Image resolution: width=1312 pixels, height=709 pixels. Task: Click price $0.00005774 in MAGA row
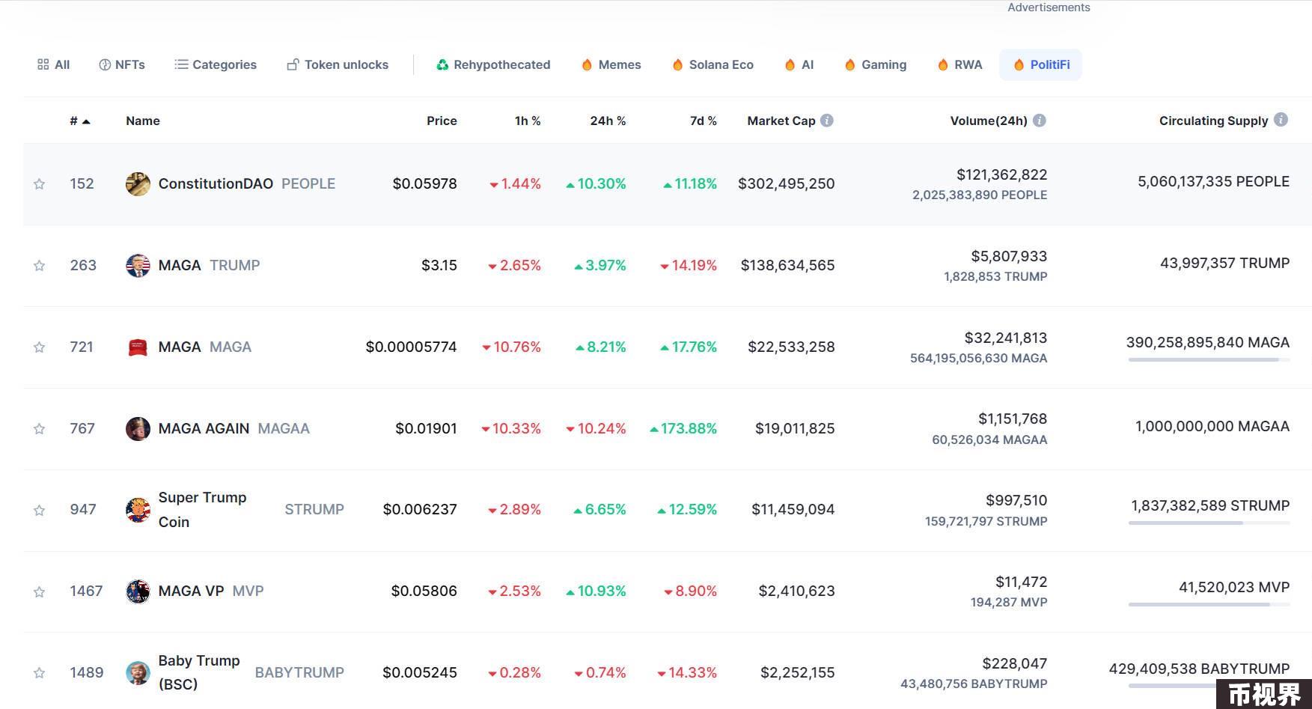411,347
